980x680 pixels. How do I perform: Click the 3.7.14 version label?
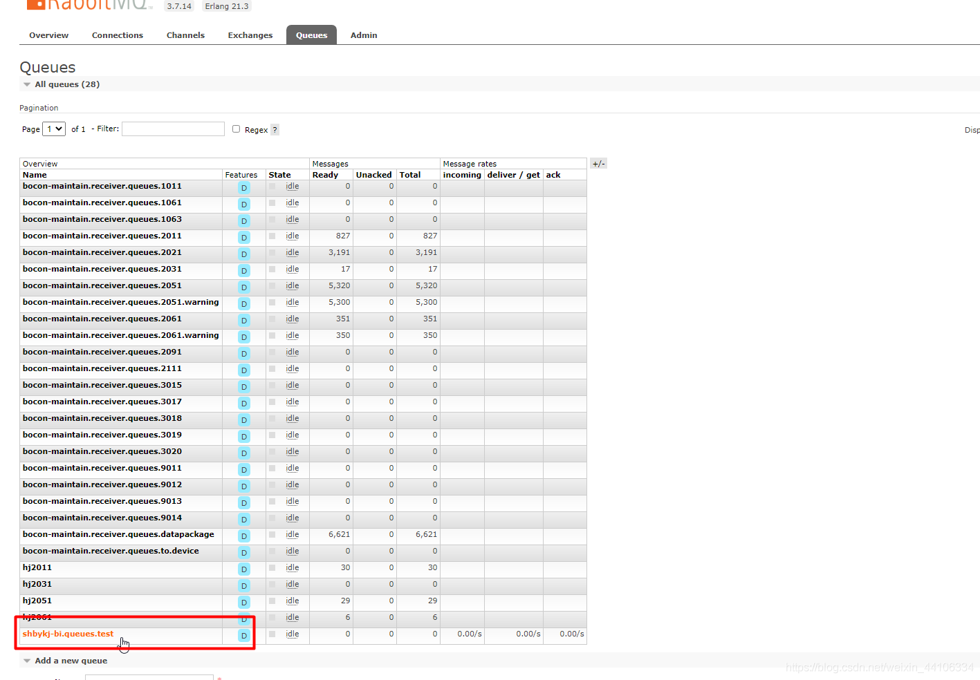pyautogui.click(x=179, y=6)
